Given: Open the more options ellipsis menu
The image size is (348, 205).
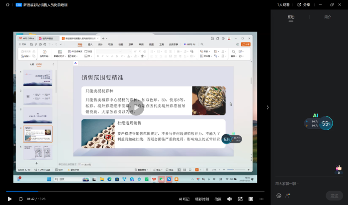Looking at the screenshot, I should pyautogui.click(x=261, y=199).
